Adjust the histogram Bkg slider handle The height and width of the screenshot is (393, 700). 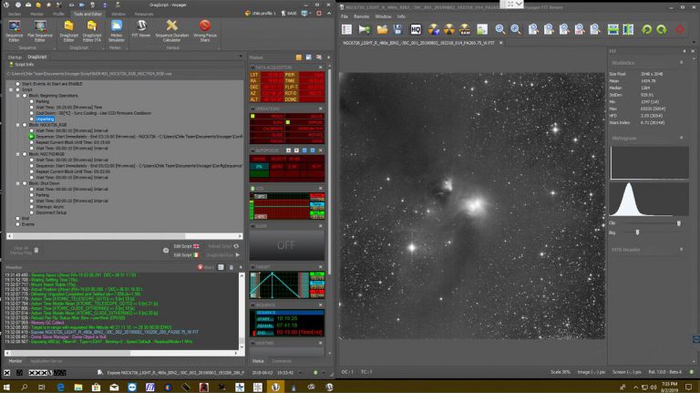click(637, 233)
